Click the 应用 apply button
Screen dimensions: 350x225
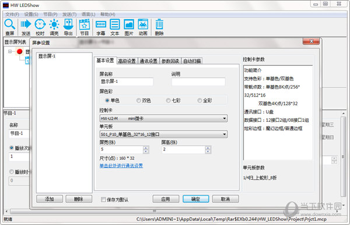(166, 199)
